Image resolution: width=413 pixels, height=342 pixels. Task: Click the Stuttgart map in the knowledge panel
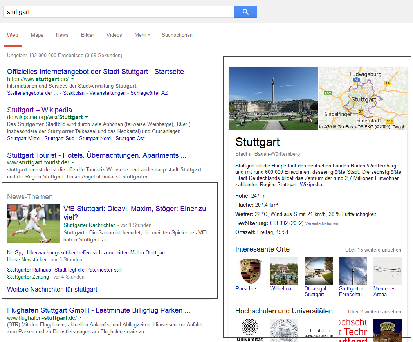(363, 99)
